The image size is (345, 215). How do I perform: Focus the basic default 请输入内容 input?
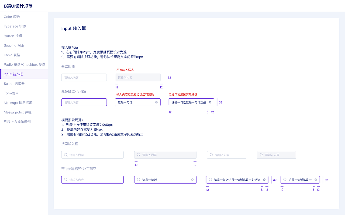84,77
